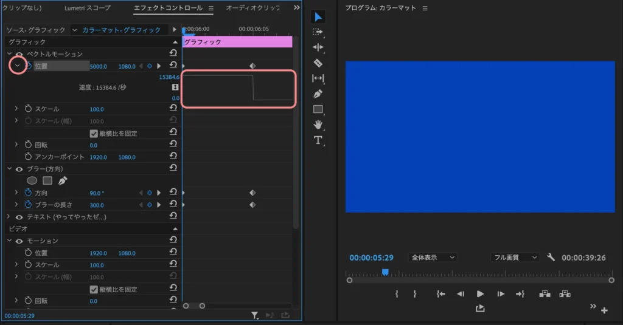This screenshot has width=623, height=325.
Task: Toggle animation stopwatch for ブラーの長さ
Action: coord(28,204)
